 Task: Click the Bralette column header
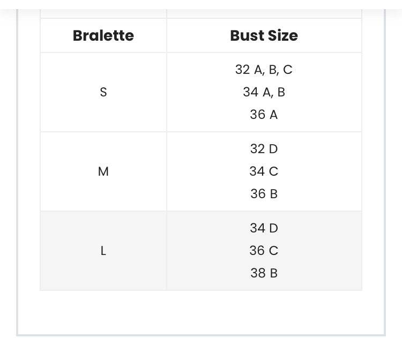103,36
